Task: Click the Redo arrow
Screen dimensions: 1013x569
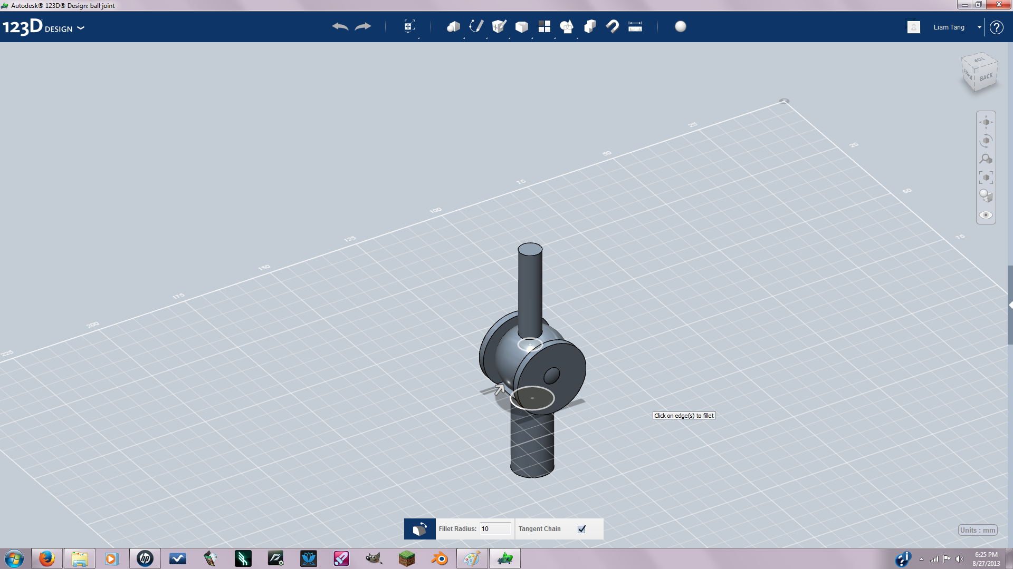Action: [x=363, y=26]
